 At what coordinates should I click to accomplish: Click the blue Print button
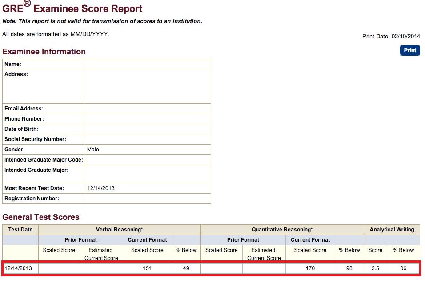[x=410, y=50]
